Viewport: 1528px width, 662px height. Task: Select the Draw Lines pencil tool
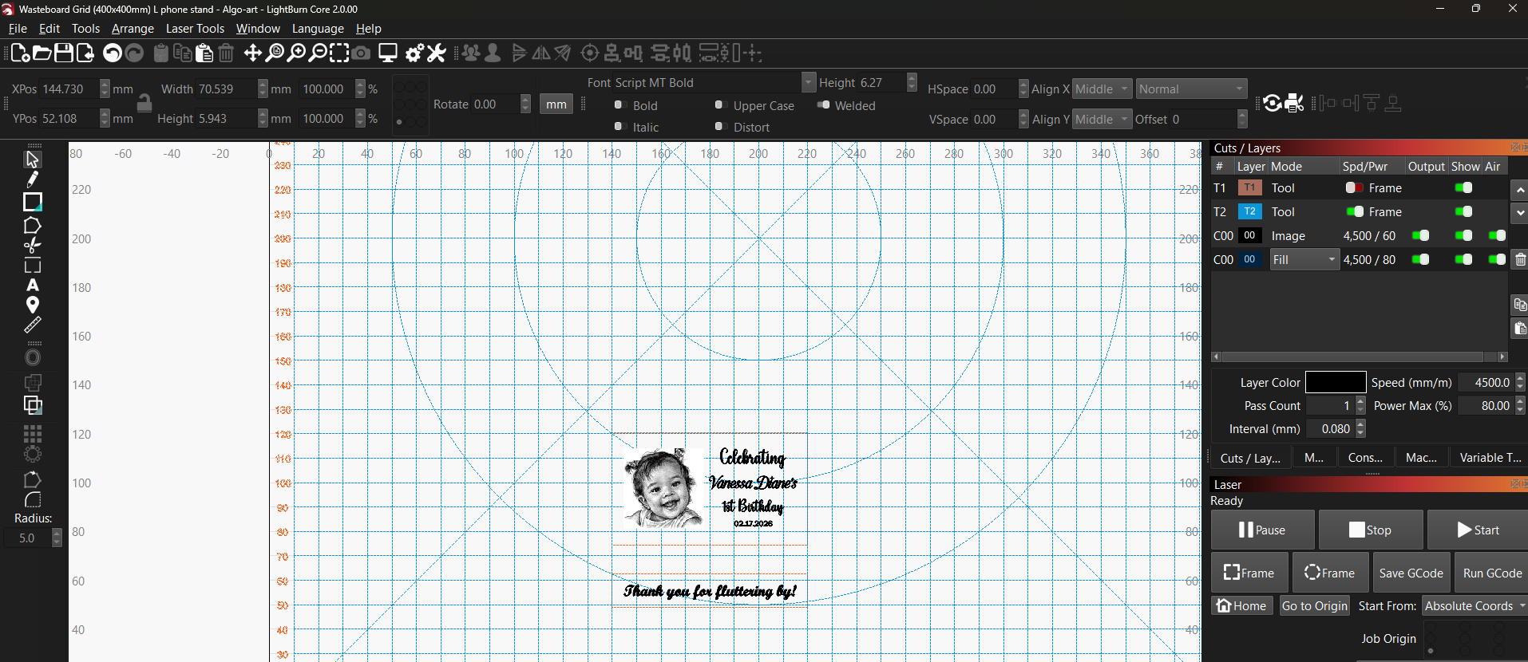(33, 179)
